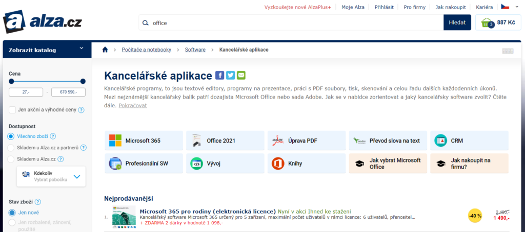Click the Profesionální SW icon
Screen dimensions: 525x232
(115, 164)
